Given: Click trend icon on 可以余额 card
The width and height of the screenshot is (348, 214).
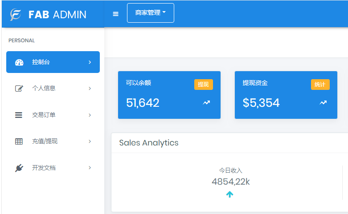Looking at the screenshot, I should pos(206,103).
